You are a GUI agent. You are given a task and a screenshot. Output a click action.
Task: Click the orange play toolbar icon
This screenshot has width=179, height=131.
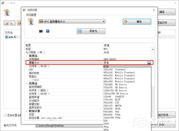pos(19,23)
